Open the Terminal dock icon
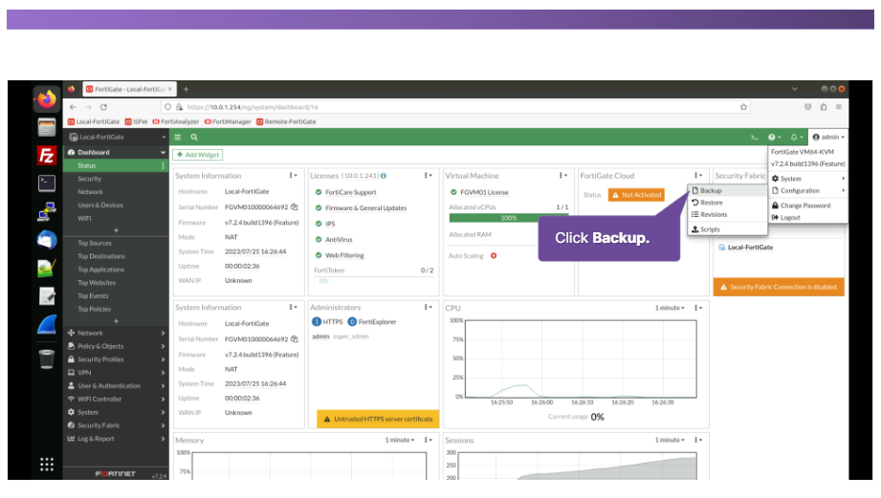The height and width of the screenshot is (498, 881). (x=47, y=183)
